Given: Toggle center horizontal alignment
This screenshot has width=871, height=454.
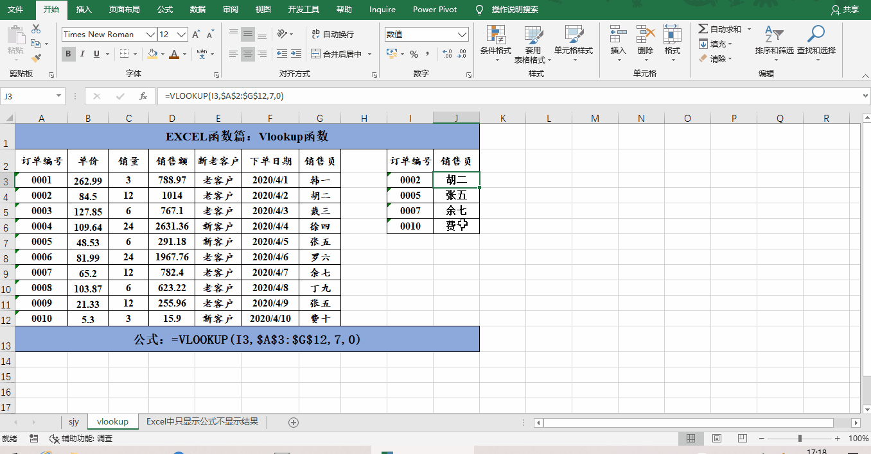Looking at the screenshot, I should 248,54.
